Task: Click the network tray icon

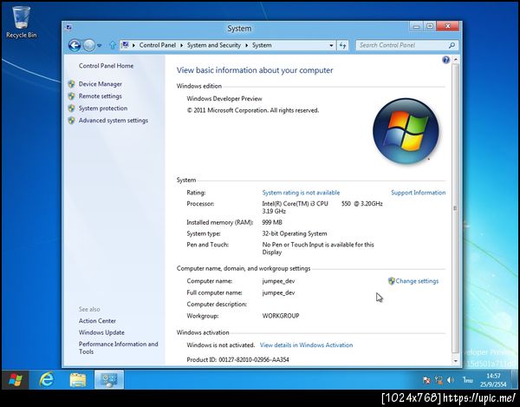Action: click(x=439, y=380)
